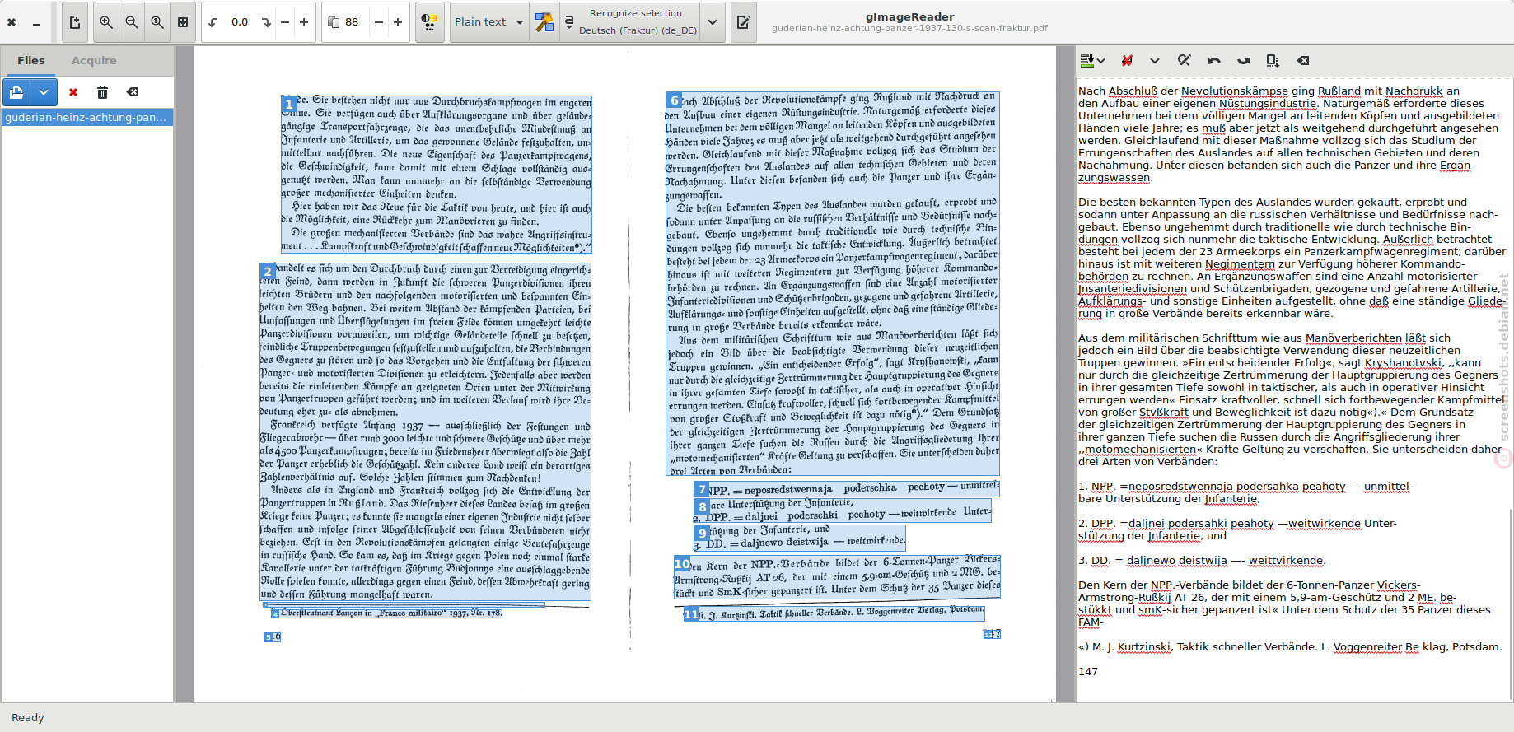
Task: Open the Plain text OCR mode dropdown
Action: (x=489, y=22)
